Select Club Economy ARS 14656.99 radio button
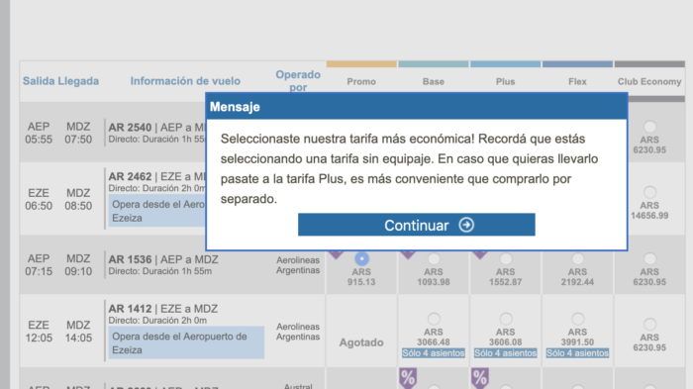Viewport: 693px width, 389px height. coord(649,193)
